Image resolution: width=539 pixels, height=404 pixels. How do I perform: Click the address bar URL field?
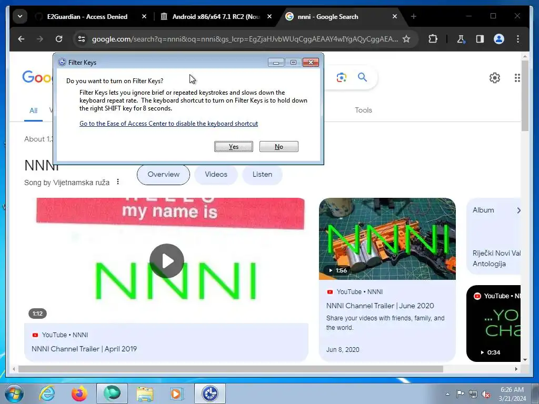tap(245, 39)
